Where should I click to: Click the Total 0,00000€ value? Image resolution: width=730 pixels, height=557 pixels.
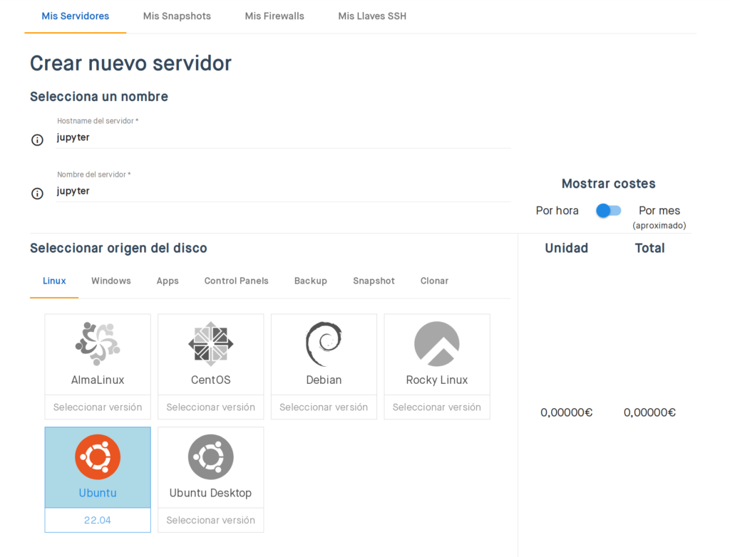click(x=650, y=412)
